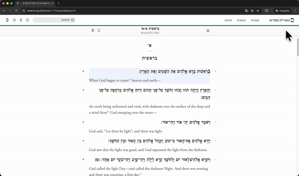Image resolution: width=299 pixels, height=176 pixels.
Task: Bookmark this page with the browser star icon
Action: [x=258, y=10]
